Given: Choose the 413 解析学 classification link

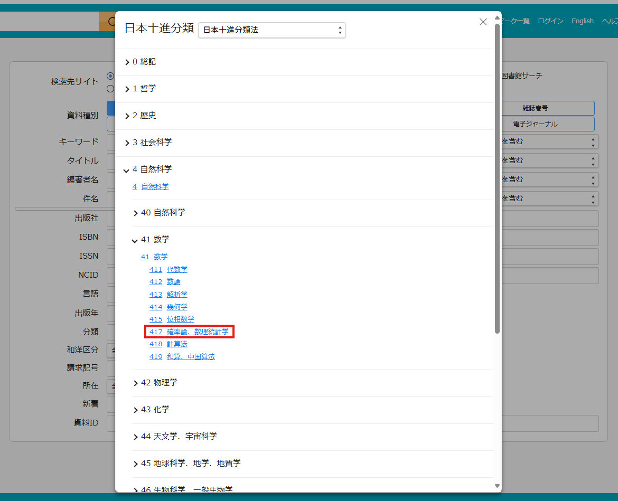Looking at the screenshot, I should click(x=176, y=295).
